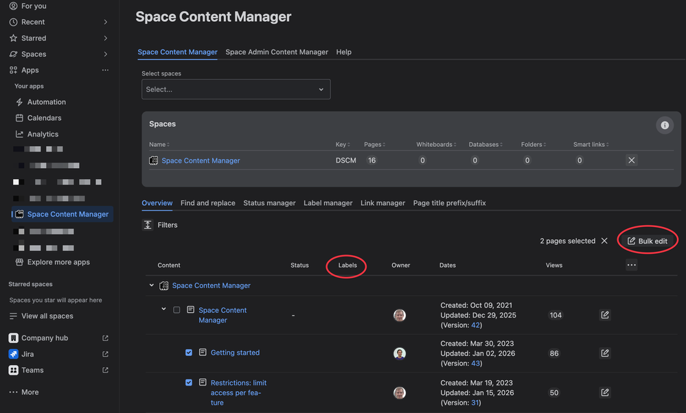
Task: Clear the 2 pages selected X icon
Action: (x=604, y=241)
